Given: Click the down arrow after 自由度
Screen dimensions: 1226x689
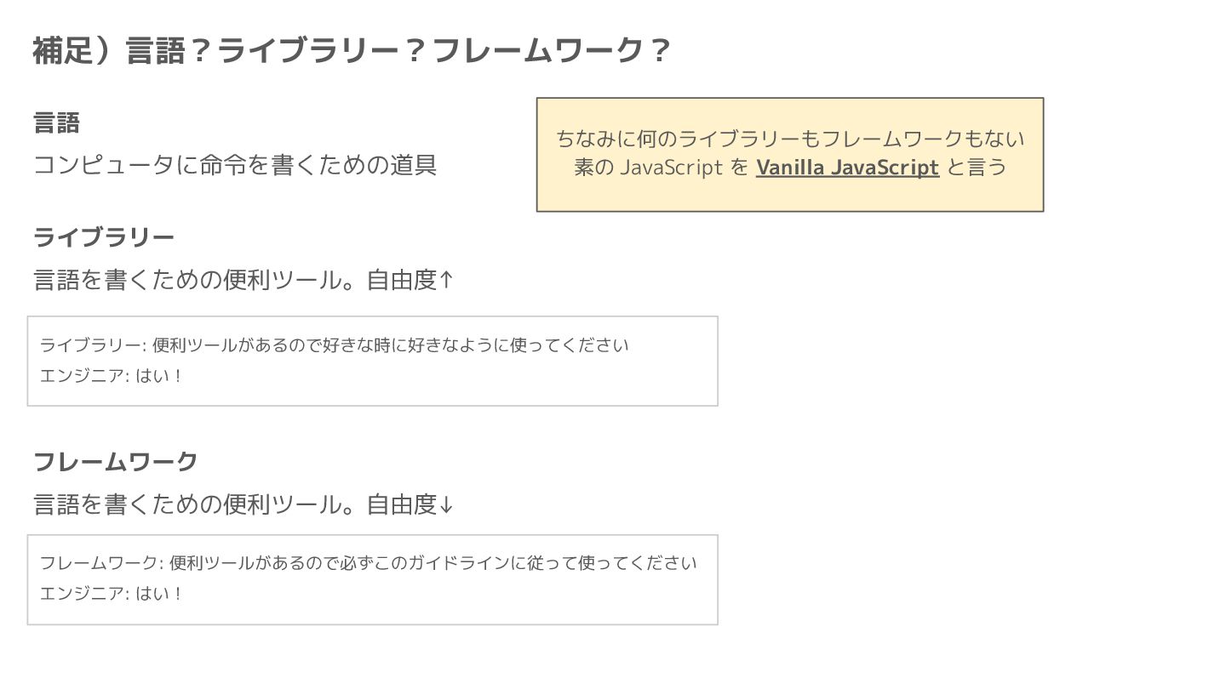Looking at the screenshot, I should (x=446, y=504).
